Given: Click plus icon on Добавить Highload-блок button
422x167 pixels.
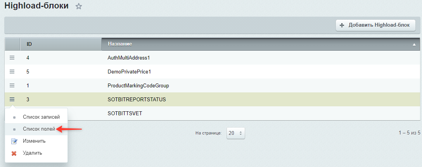Looking at the screenshot, I should coord(342,25).
